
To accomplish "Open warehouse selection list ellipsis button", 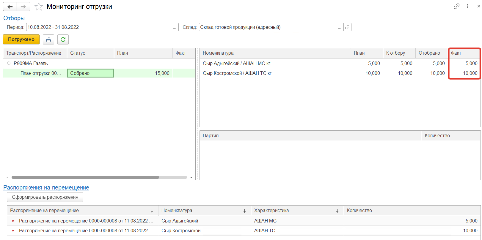I will 340,27.
